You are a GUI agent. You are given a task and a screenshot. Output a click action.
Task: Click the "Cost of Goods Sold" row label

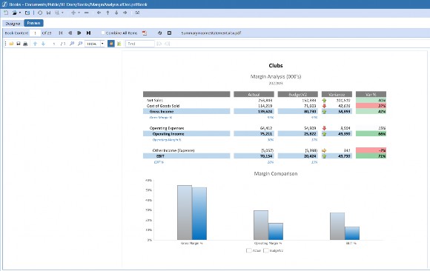(x=163, y=106)
